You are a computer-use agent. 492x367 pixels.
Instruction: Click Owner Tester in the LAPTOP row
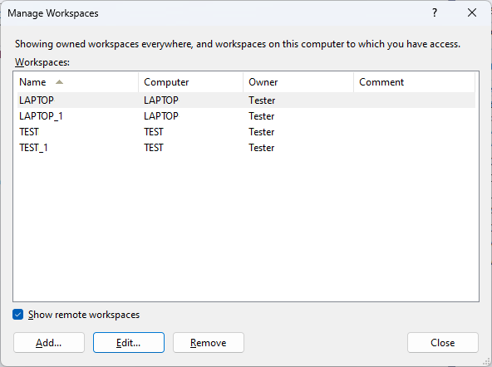pyautogui.click(x=262, y=100)
